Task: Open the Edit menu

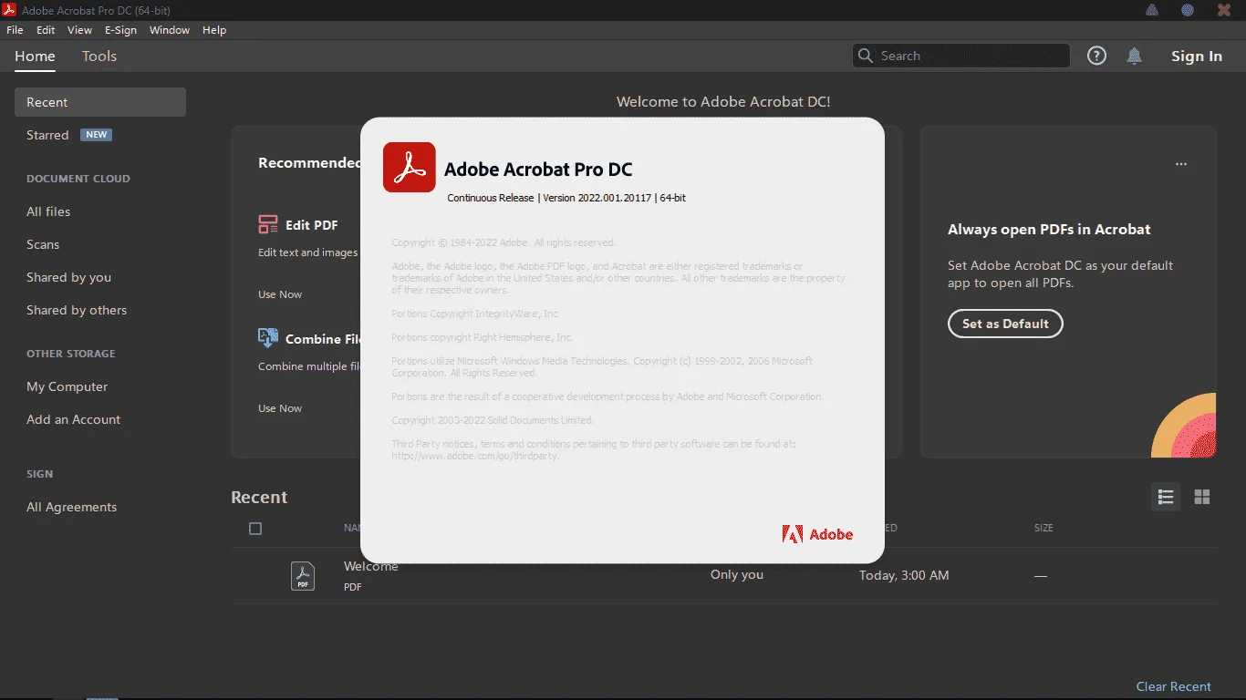Action: (46, 30)
